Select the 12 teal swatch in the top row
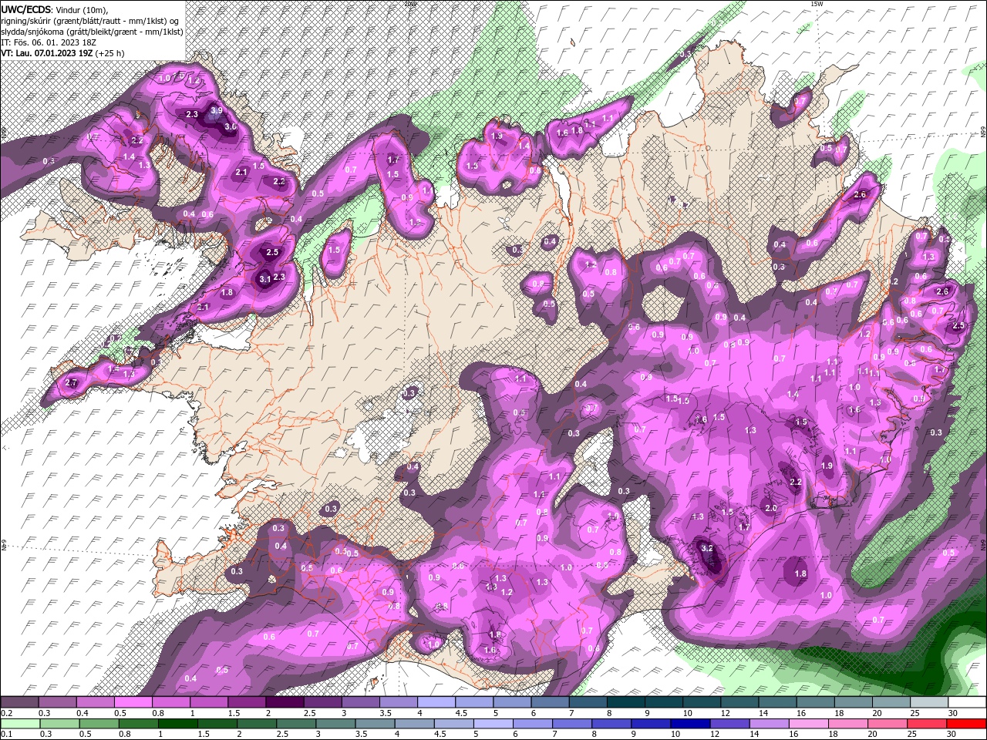The width and height of the screenshot is (987, 740). point(739,702)
